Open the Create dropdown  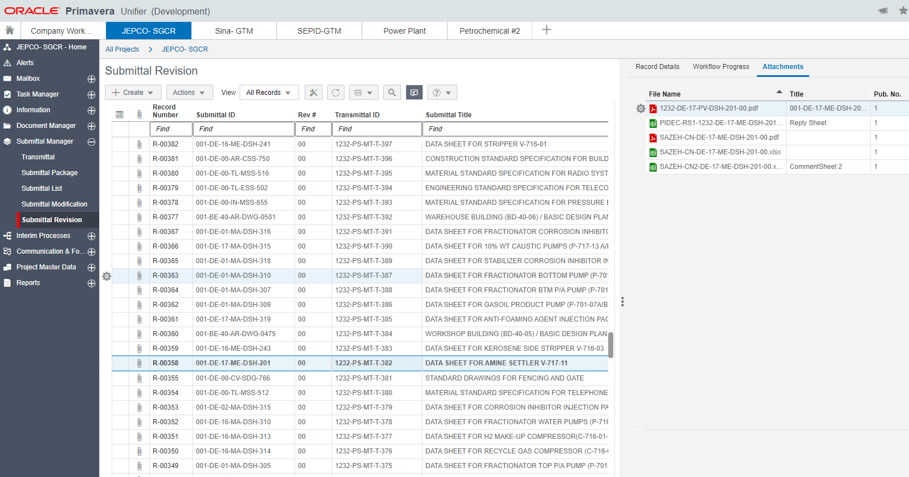click(133, 93)
